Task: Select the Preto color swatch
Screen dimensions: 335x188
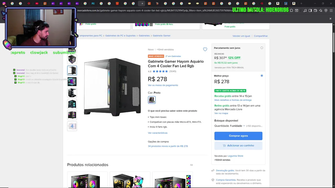Action: point(152,100)
